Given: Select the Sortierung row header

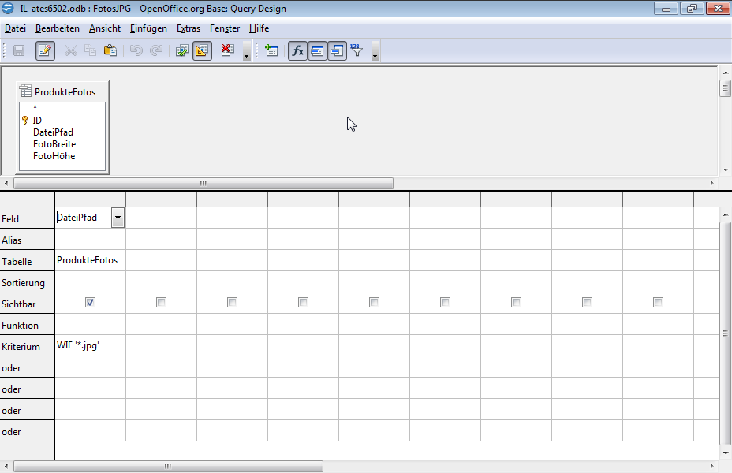Looking at the screenshot, I should tap(27, 282).
